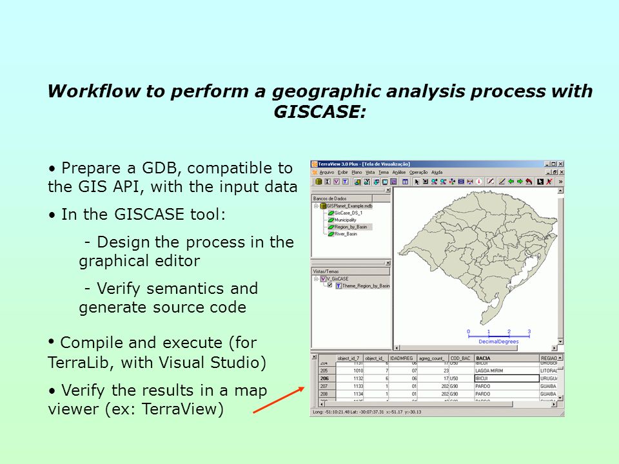
Task: Click the purple V view toolbar icon
Action: tap(337, 182)
